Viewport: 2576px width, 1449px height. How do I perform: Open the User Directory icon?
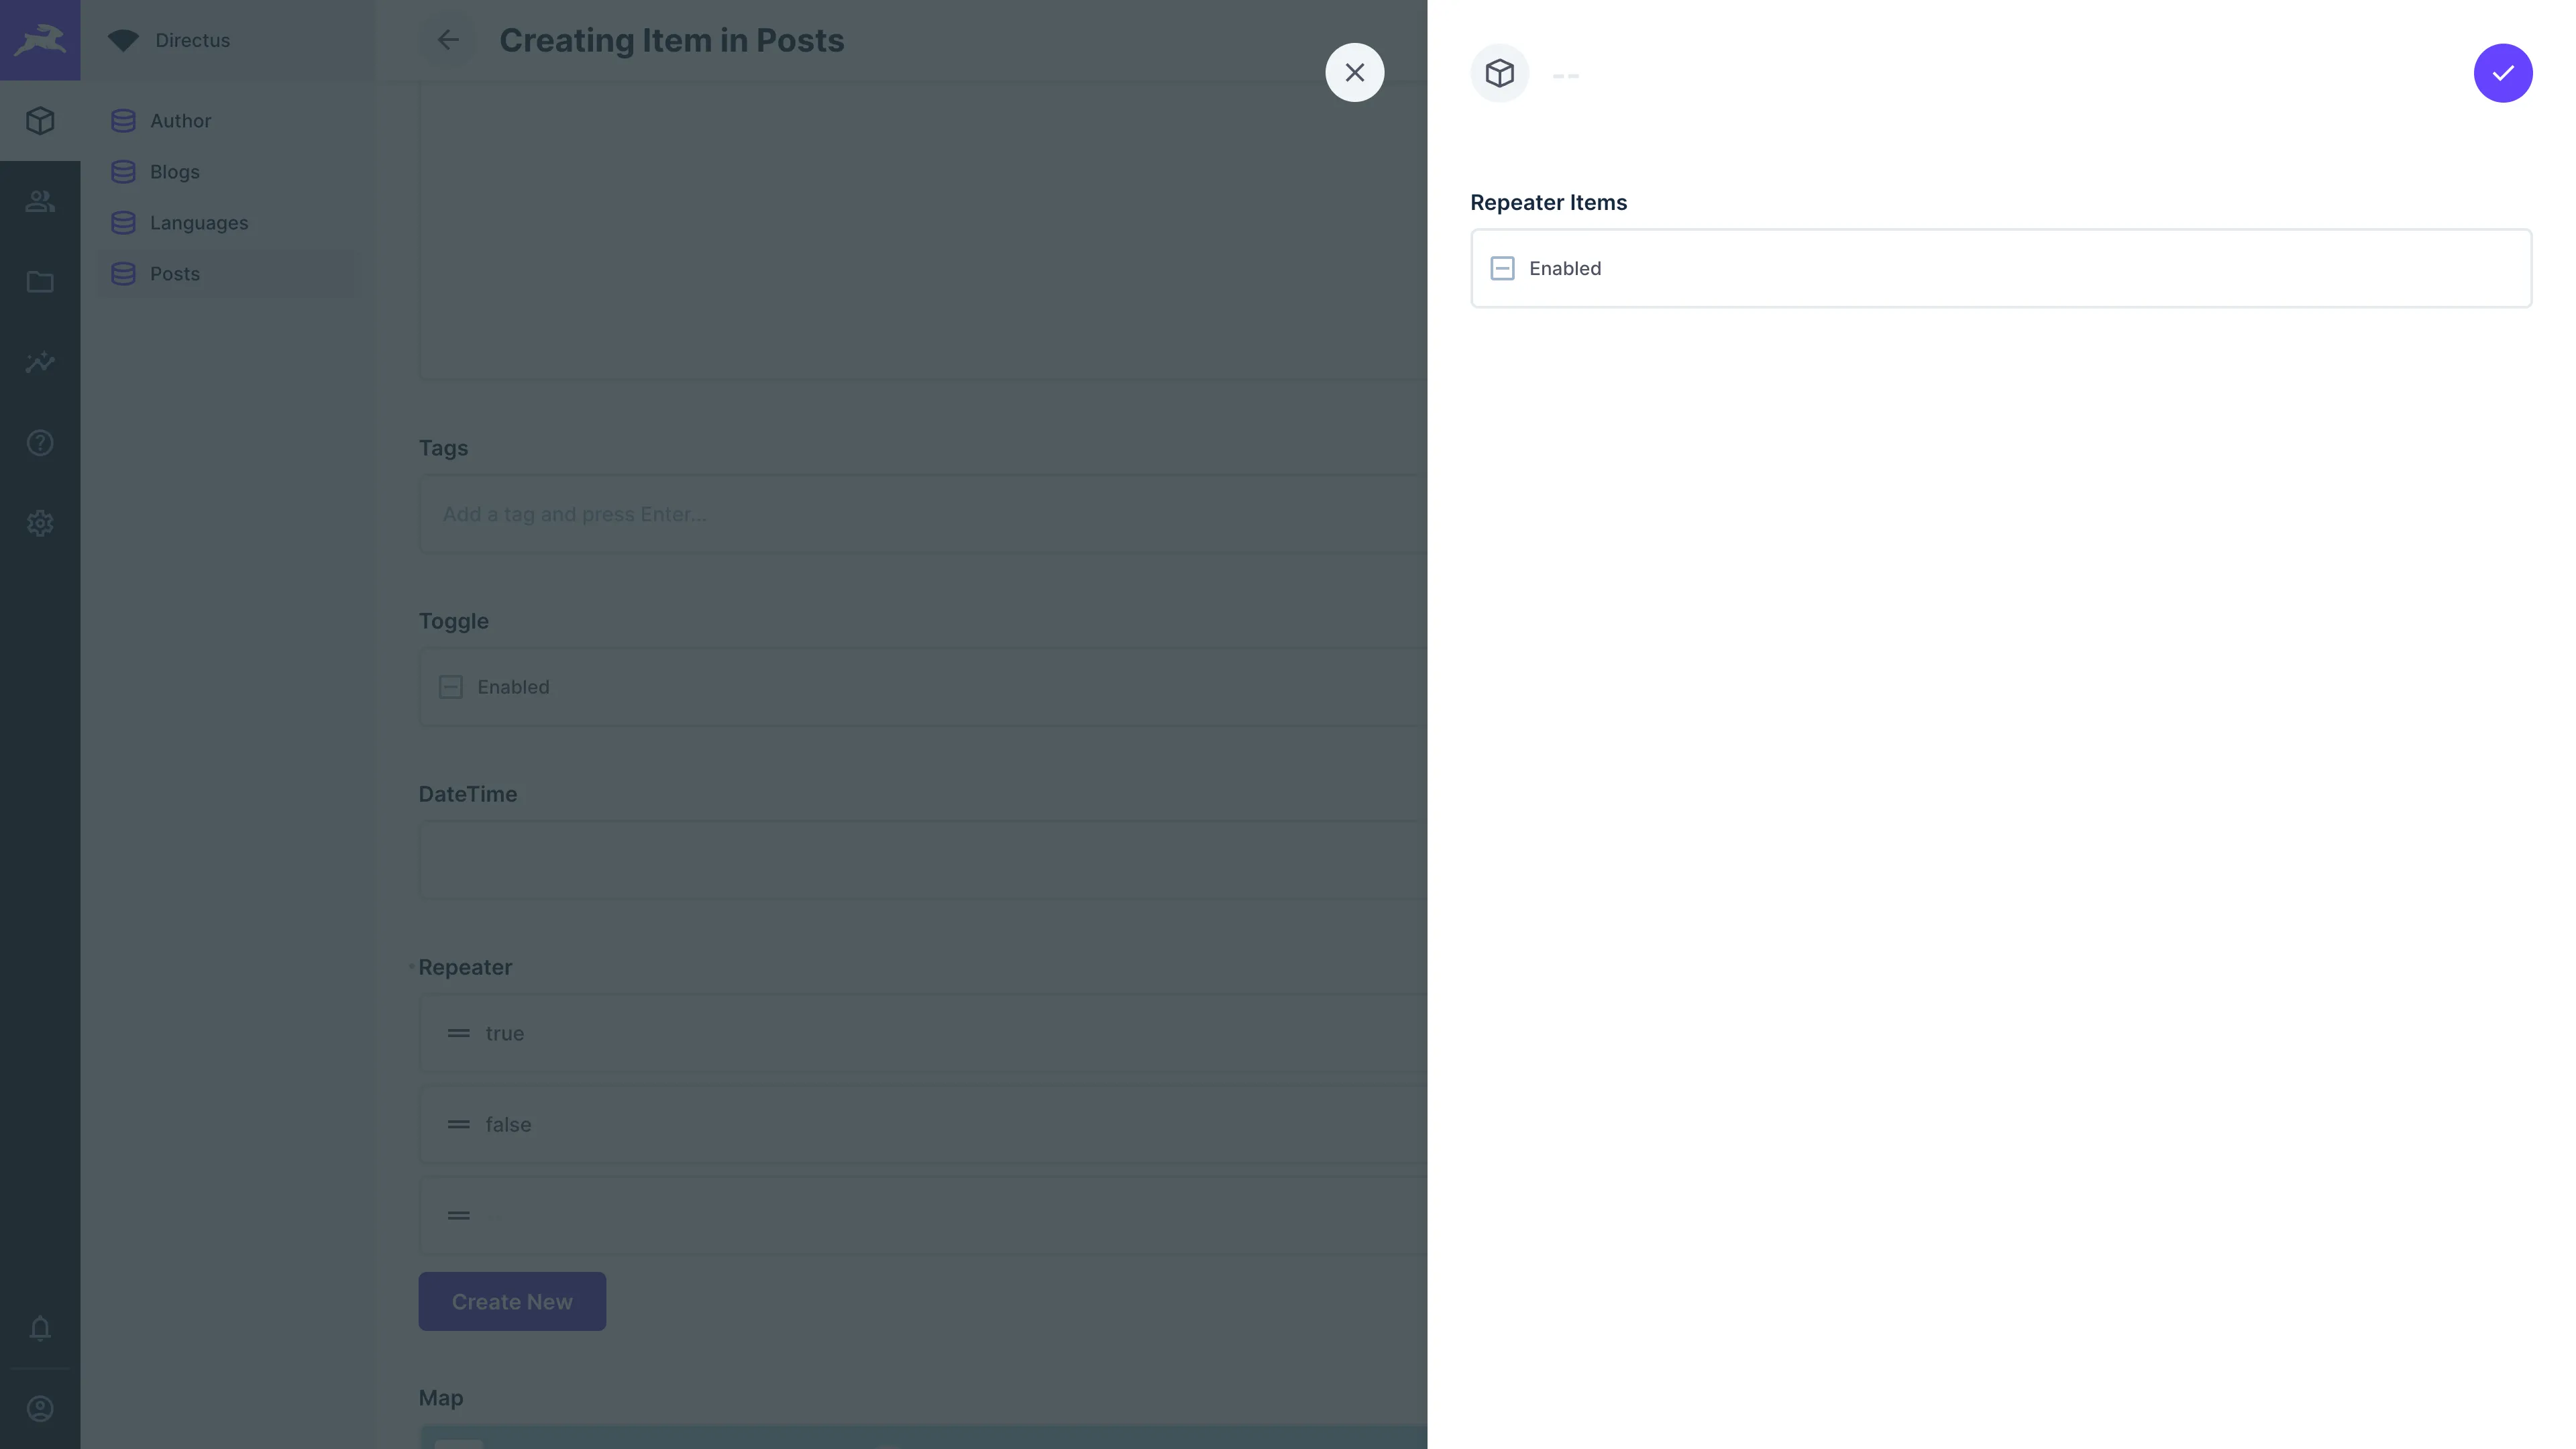coord(40,201)
